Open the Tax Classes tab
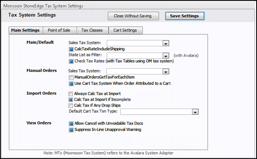The height and width of the screenshot is (159, 257). pos(93,30)
